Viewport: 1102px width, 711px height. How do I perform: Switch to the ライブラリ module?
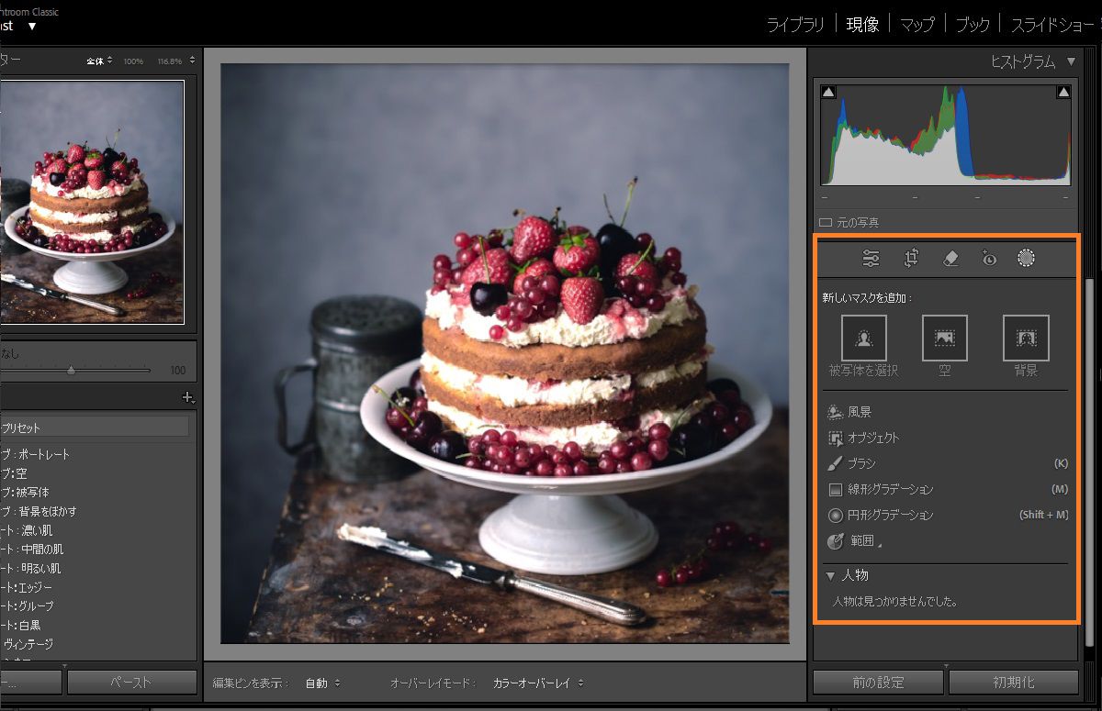(x=795, y=25)
